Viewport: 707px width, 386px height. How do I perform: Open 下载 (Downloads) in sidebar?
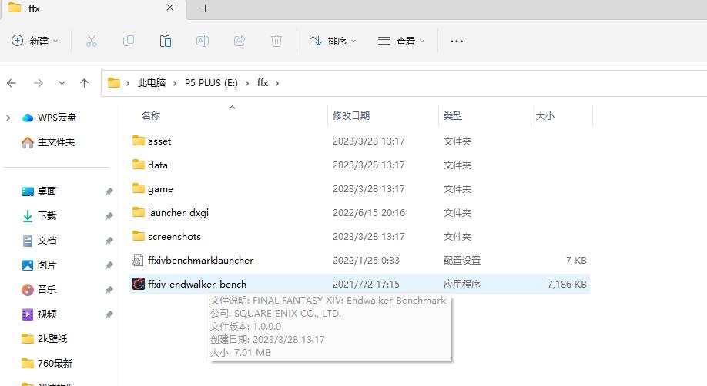tap(47, 216)
